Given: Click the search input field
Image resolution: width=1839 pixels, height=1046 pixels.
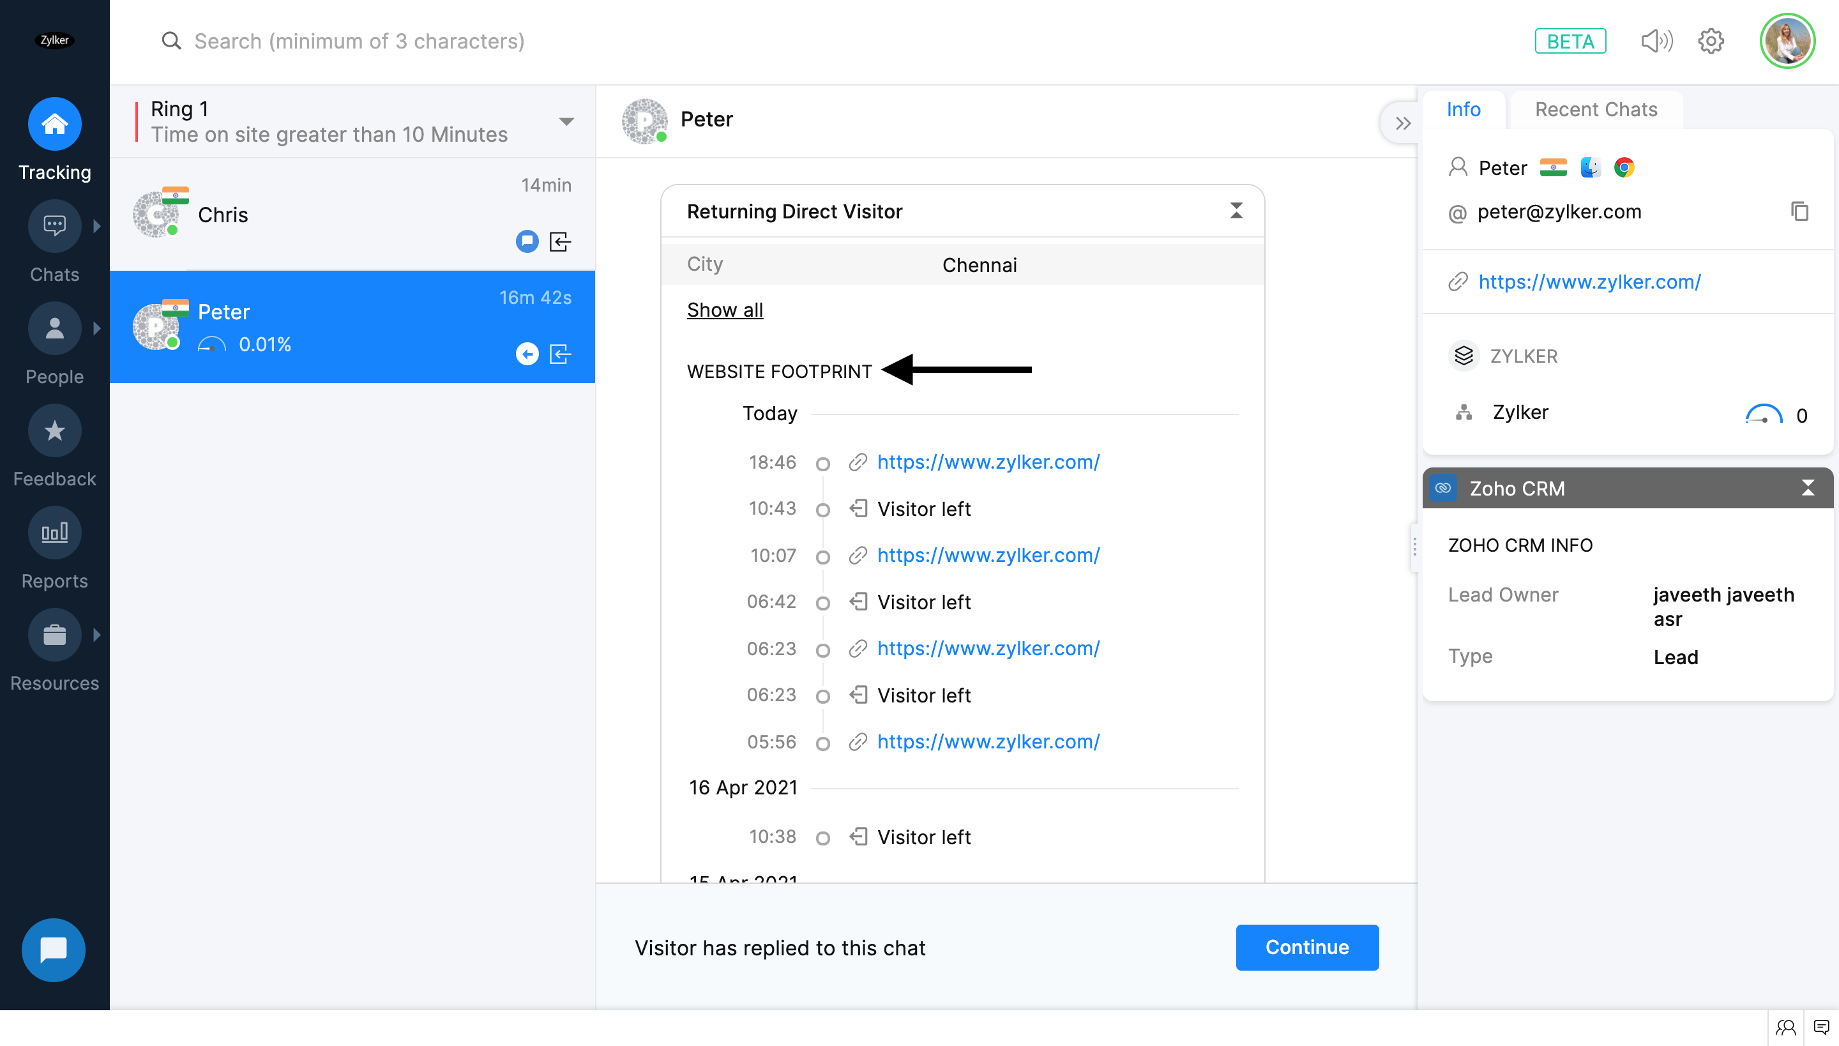Looking at the screenshot, I should pos(359,42).
